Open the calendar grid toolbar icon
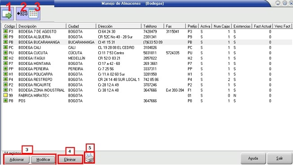Screen dimensions: 293x165 click(x=34, y=13)
